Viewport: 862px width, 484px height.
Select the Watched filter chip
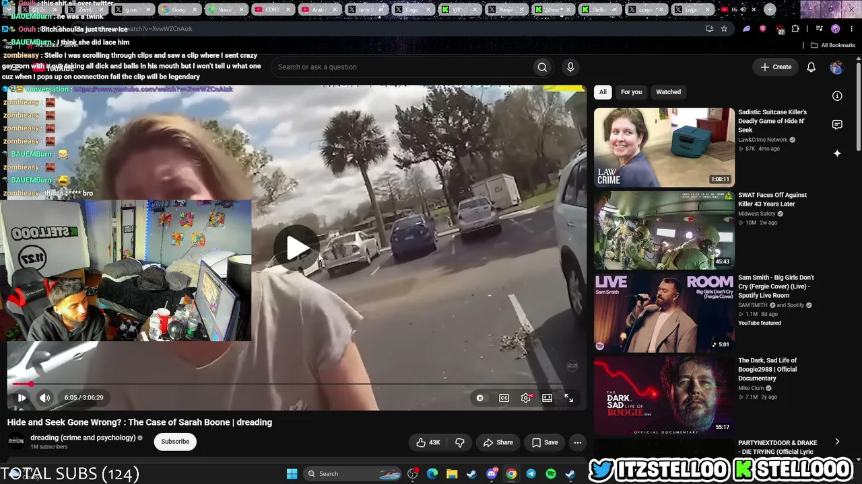(668, 92)
